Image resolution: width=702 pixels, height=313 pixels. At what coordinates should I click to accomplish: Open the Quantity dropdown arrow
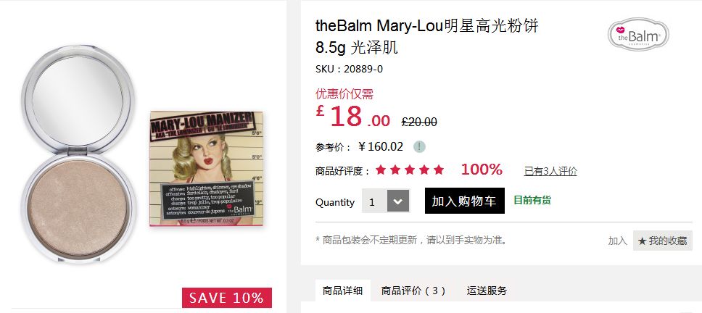pyautogui.click(x=398, y=201)
